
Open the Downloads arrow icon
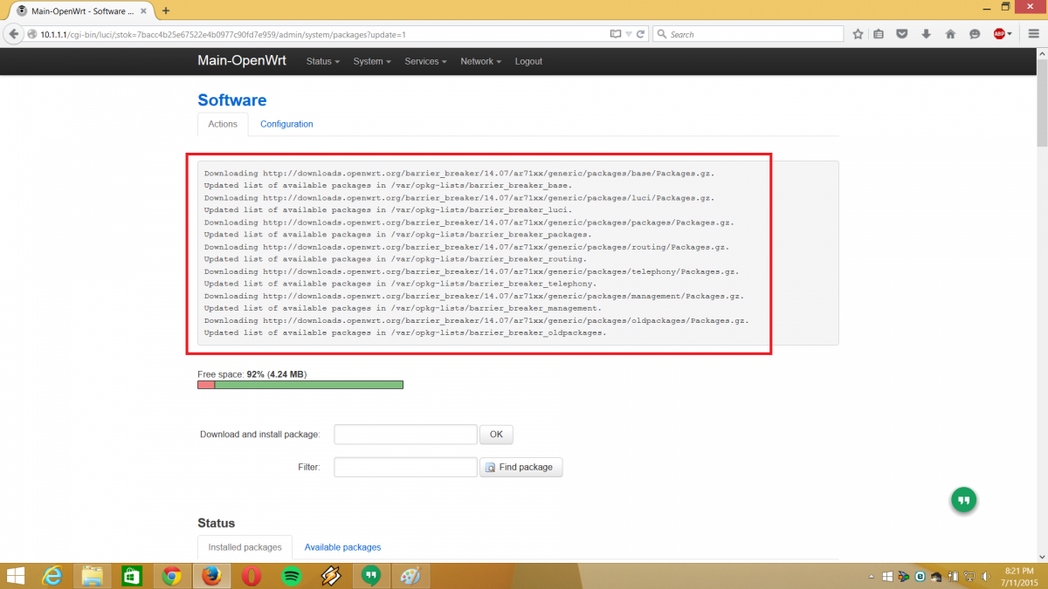pyautogui.click(x=927, y=34)
